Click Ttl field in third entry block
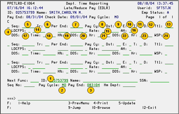The width and height of the screenshot is (179, 114). pyautogui.click(x=169, y=63)
